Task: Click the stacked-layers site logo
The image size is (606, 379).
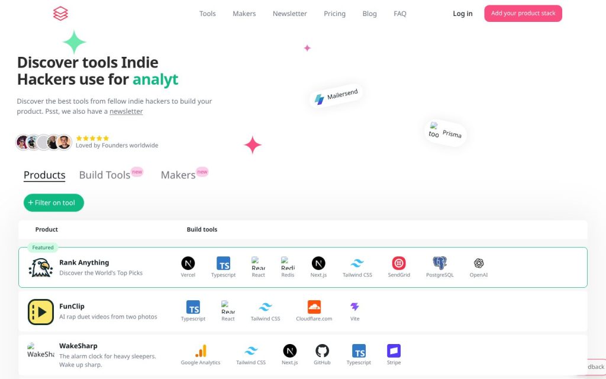Action: click(x=60, y=14)
